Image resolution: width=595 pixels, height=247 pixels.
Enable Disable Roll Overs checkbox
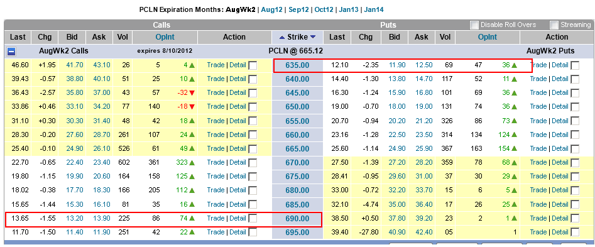click(x=474, y=25)
